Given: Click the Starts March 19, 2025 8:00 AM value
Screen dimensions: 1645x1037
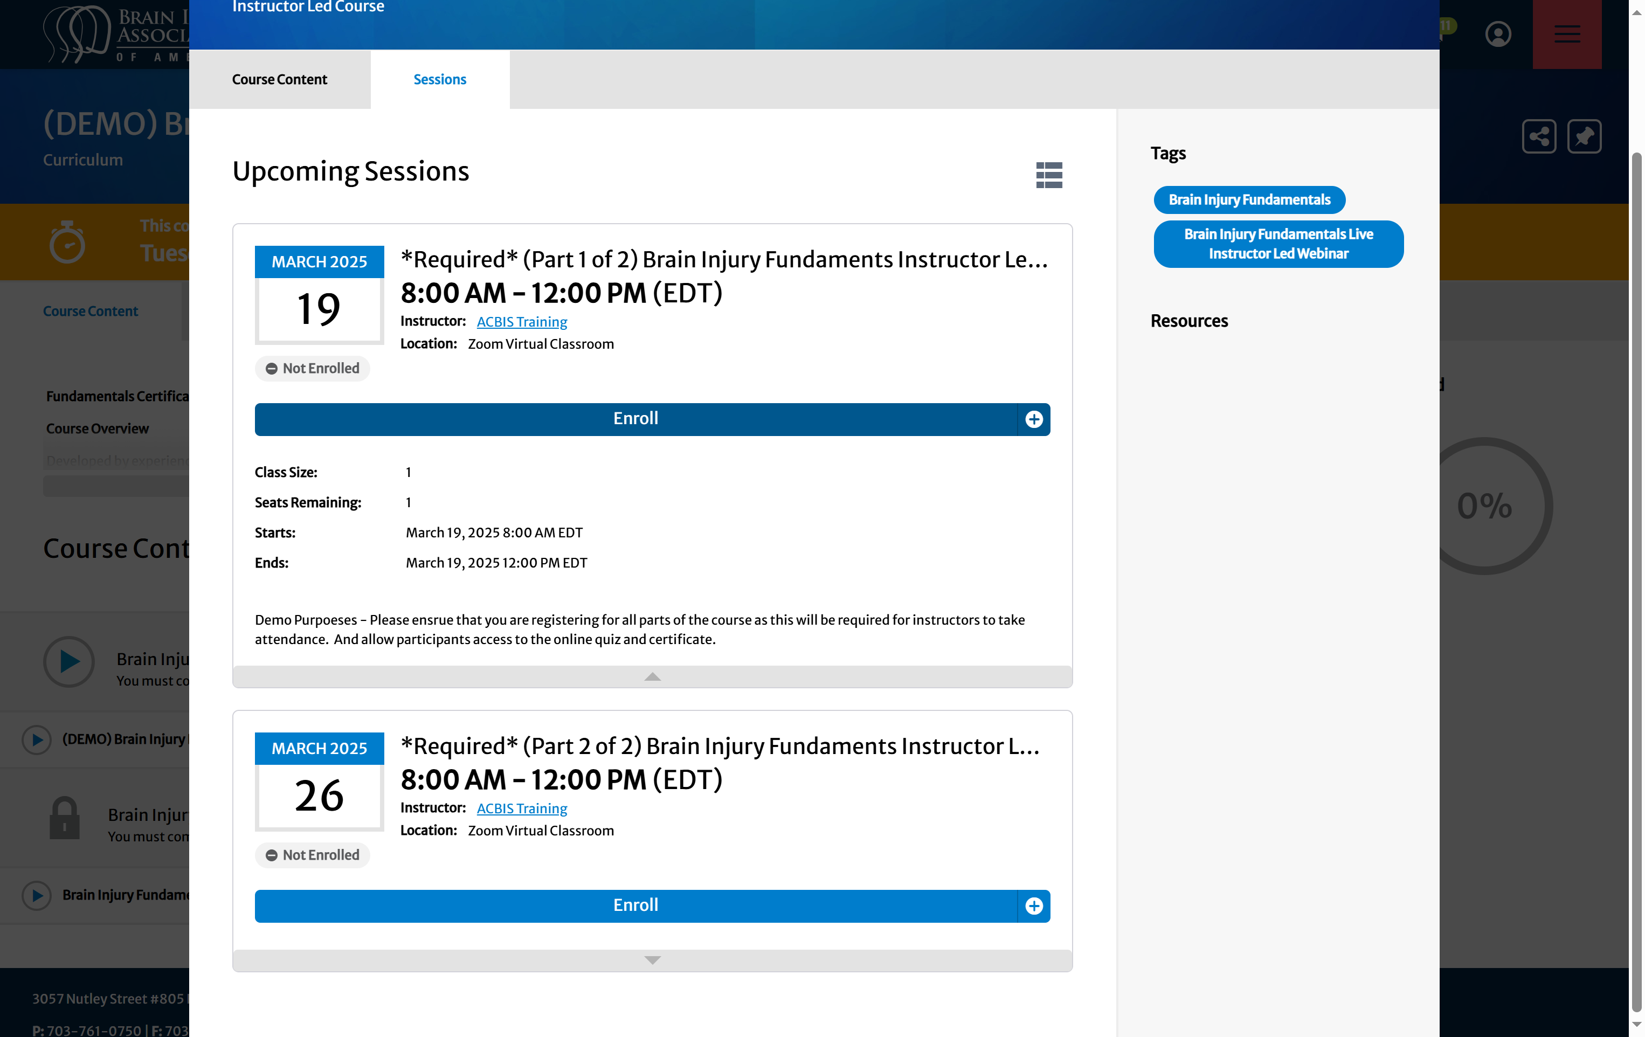Looking at the screenshot, I should (x=494, y=532).
